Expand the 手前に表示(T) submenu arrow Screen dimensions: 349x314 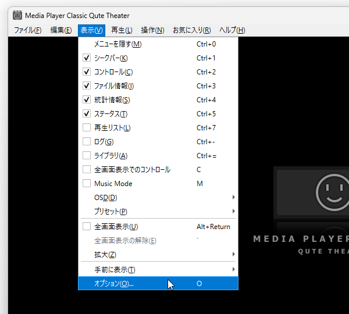coord(233,269)
